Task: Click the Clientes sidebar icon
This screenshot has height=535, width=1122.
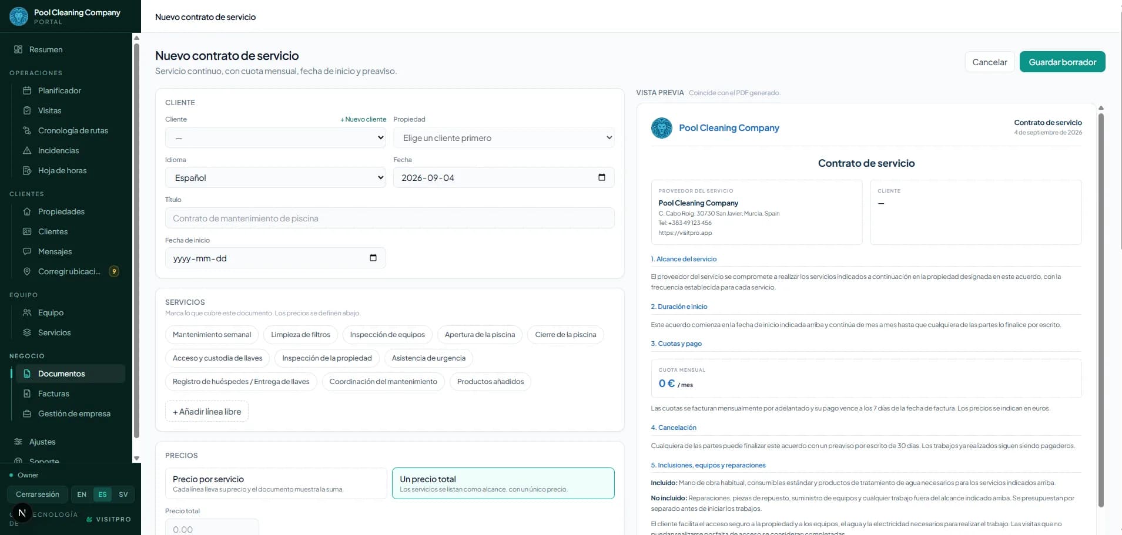Action: pyautogui.click(x=27, y=231)
